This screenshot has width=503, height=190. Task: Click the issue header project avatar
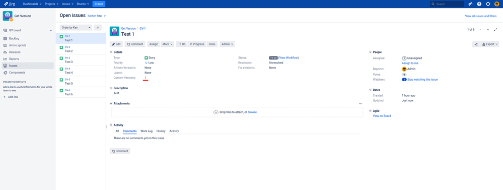coord(114,31)
